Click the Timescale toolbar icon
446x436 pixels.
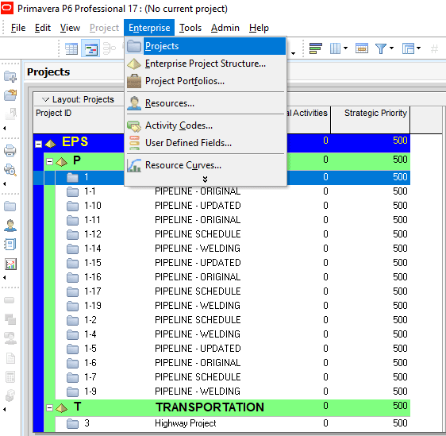pyautogui.click(x=362, y=48)
